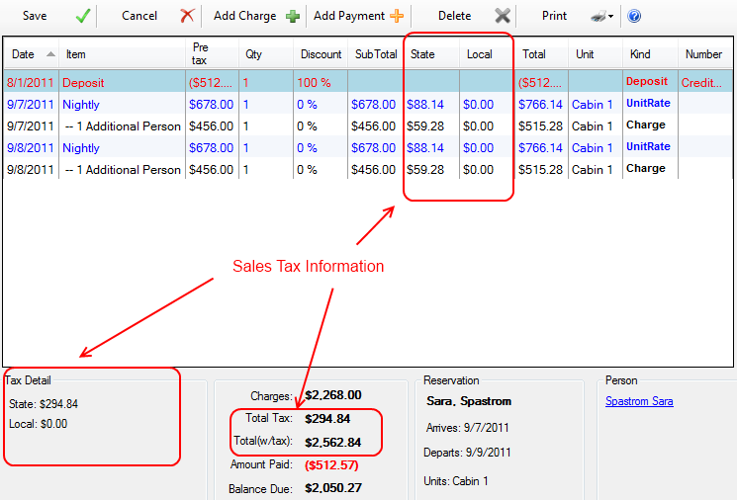This screenshot has height=500, width=737.
Task: Click the red X Cancel icon
Action: pos(187,16)
